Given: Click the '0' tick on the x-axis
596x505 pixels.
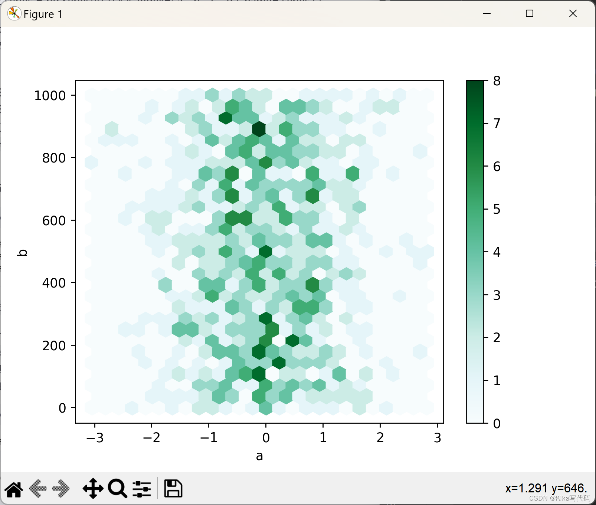Looking at the screenshot, I should tap(266, 438).
